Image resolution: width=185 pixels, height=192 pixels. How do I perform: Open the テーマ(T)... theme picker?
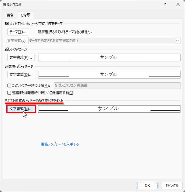pyautogui.click(x=18, y=32)
